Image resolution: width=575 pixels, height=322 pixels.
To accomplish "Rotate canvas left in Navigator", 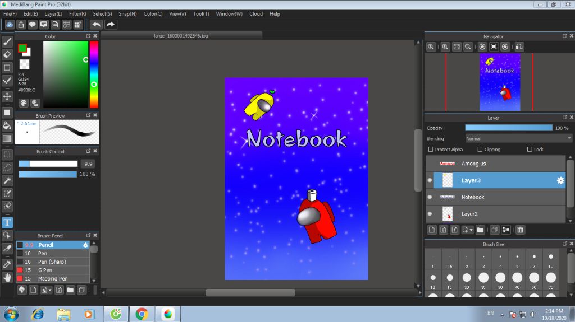I will pos(482,47).
